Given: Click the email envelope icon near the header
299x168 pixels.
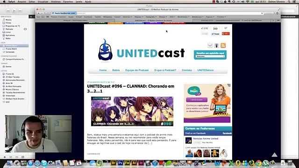Looking at the screenshot, I should pos(210,46).
